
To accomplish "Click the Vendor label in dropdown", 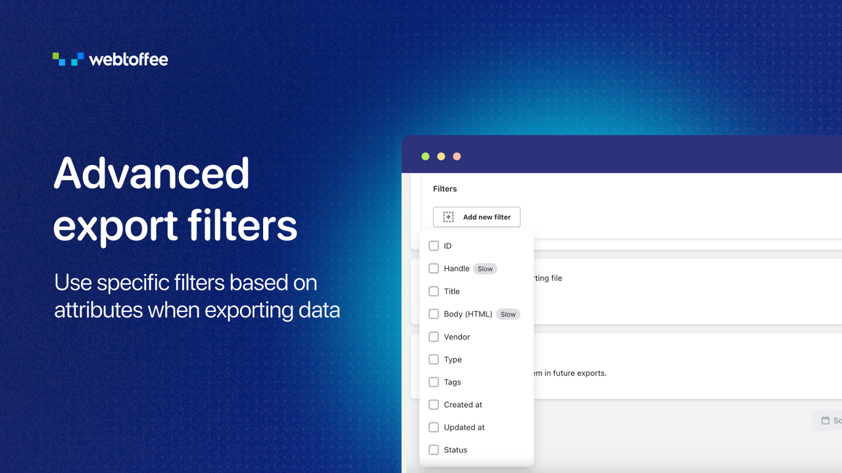I will pos(457,337).
